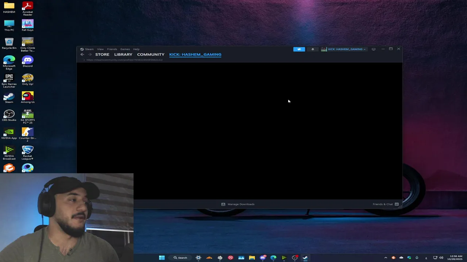Click the taskbar Search box
Viewport: 467px width, 262px height.
click(x=181, y=258)
